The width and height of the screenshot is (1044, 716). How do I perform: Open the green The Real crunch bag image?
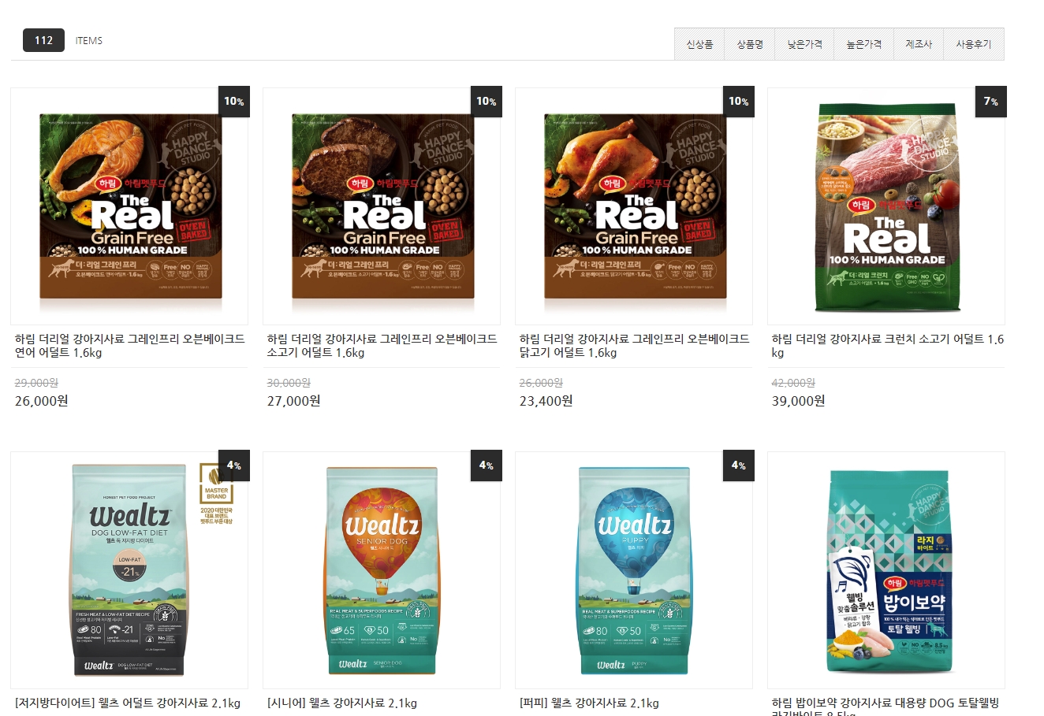click(x=886, y=206)
